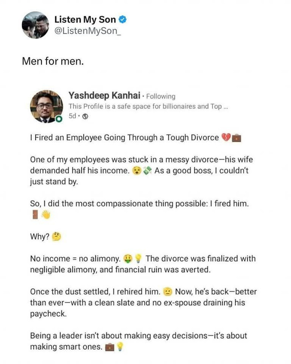Click the neutral face emoji after 'rehired him.'
Image resolution: width=291 pixels, height=364 pixels.
point(168,292)
